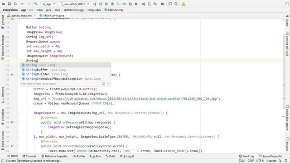Choose StringIndexOutOfBoundsException from suggestions
The width and height of the screenshot is (290, 163).
coord(65,79)
